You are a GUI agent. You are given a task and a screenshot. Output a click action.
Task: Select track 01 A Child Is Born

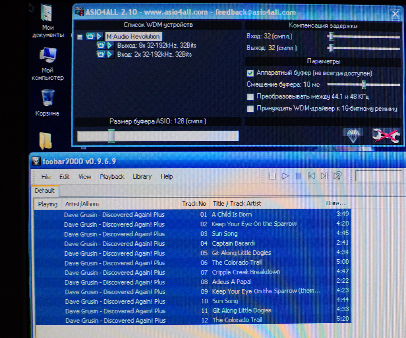pyautogui.click(x=192, y=214)
